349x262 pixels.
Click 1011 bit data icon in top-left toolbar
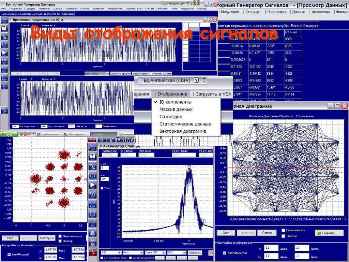[4, 86]
